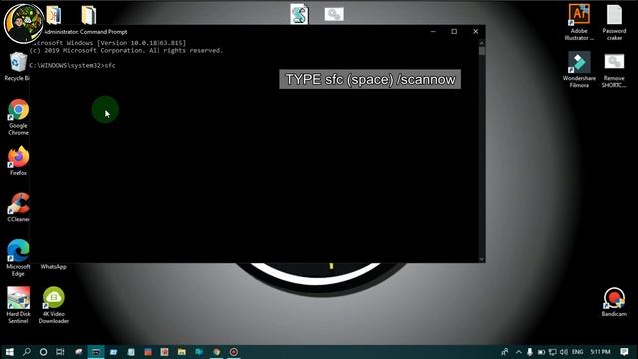Open the People icon in system tray
The image size is (638, 359).
point(505,352)
